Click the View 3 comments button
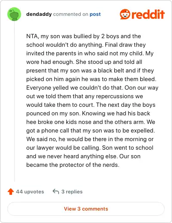The width and height of the screenshot is (172, 223). [86, 209]
